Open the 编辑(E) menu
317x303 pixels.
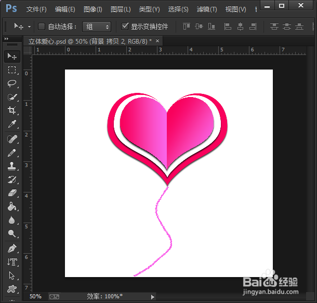click(65, 9)
